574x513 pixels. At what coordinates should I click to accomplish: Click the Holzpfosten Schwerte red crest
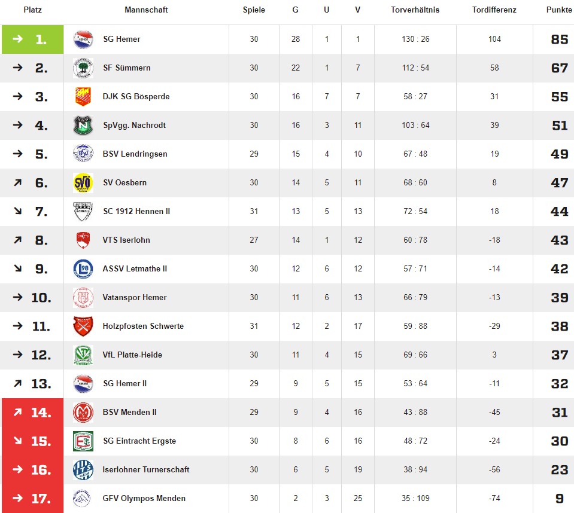click(x=83, y=326)
